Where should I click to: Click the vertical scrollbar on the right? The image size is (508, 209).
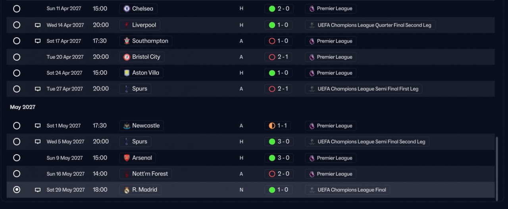coord(496,168)
